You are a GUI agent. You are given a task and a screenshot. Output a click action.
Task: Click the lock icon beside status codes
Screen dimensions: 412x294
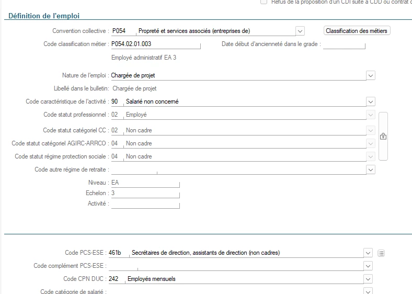[x=383, y=137]
